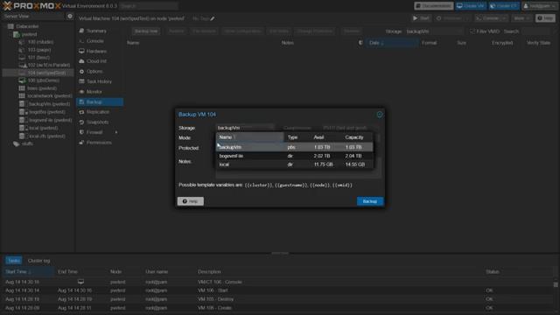Screen dimensions: 560x315
Task: Click the pvetest node icon
Action: [17, 34]
